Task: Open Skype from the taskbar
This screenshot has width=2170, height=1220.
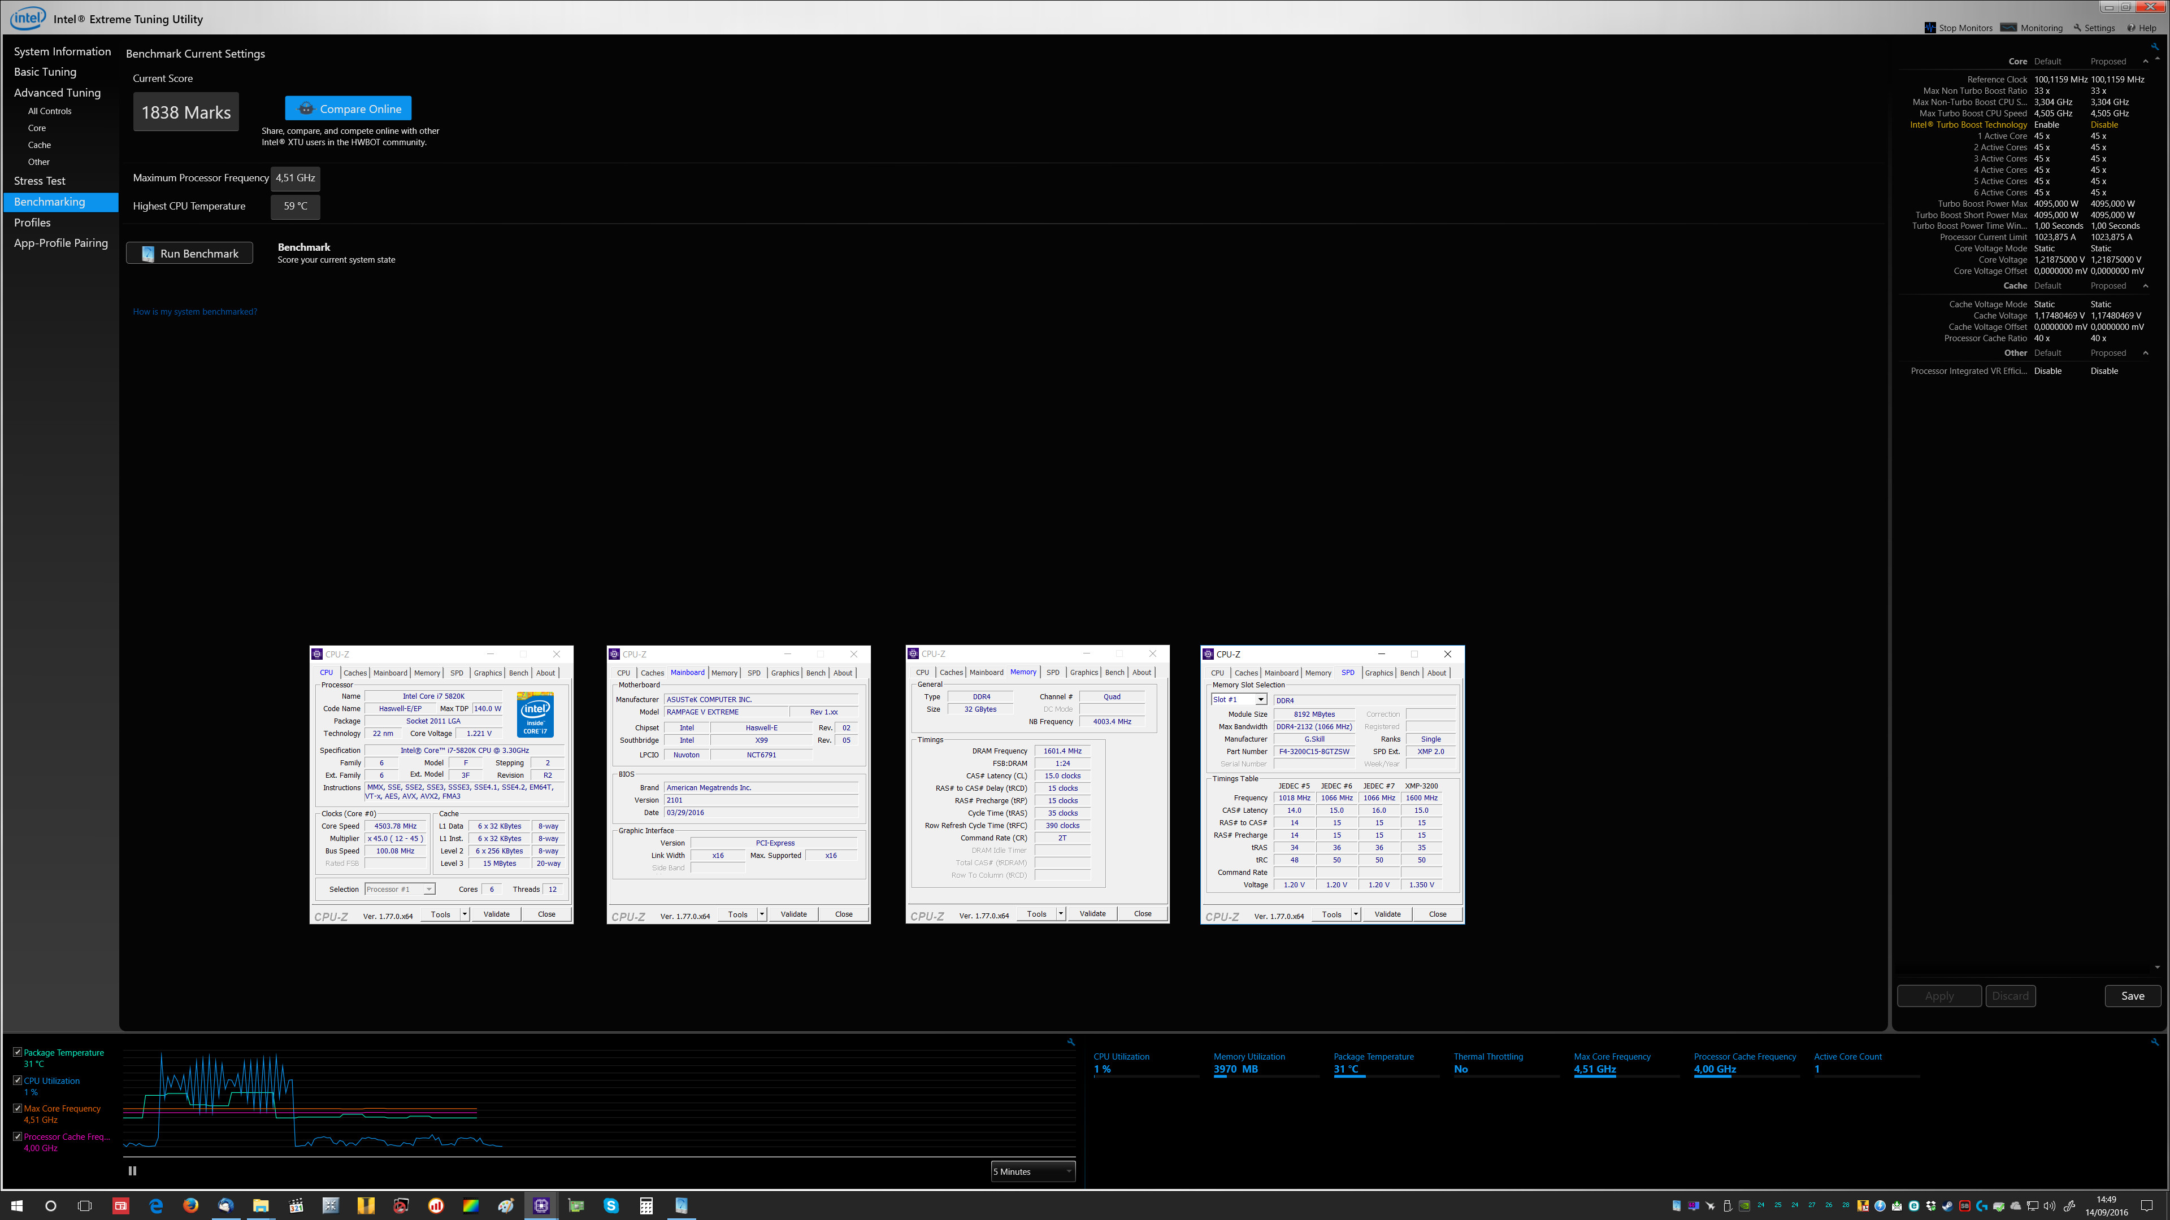Action: point(611,1206)
